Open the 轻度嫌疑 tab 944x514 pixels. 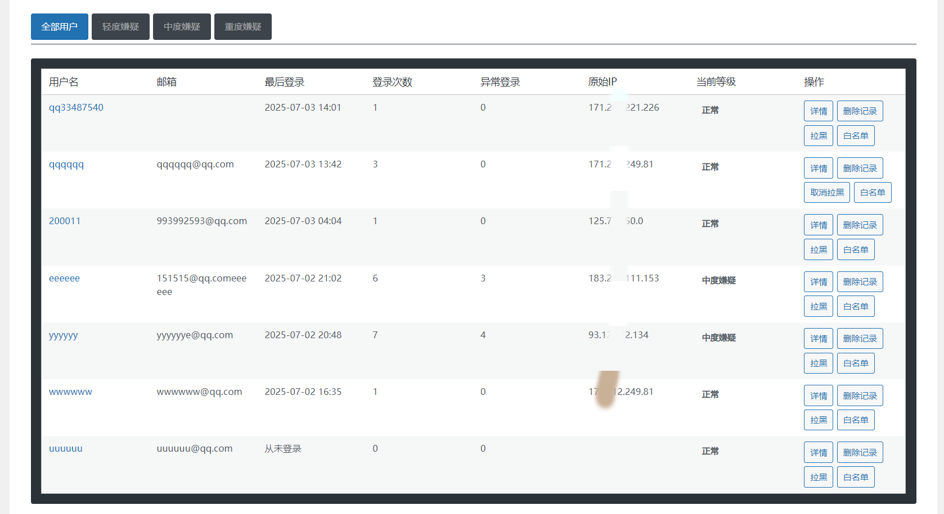pos(120,27)
